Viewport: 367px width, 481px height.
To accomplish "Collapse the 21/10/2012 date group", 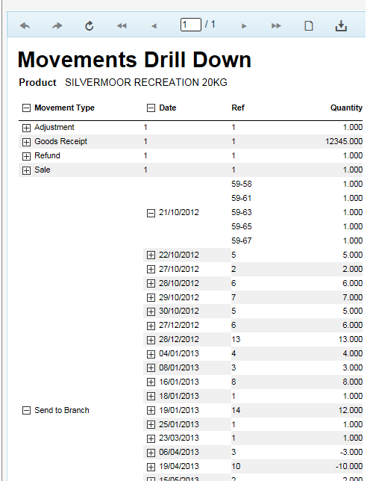I will (151, 213).
